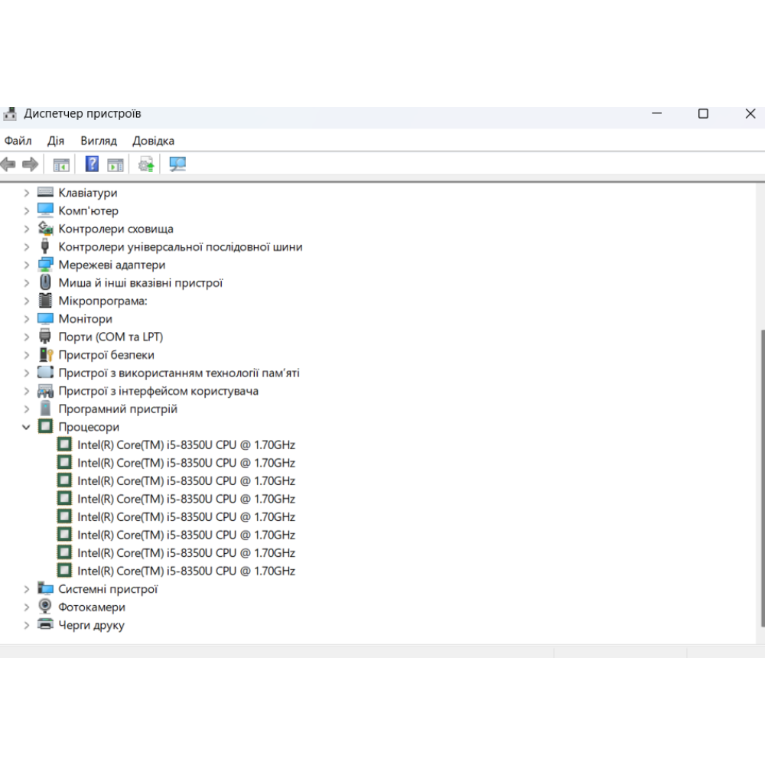Viewport: 765px width, 765px height.
Task: Open the Дія menu
Action: (x=56, y=141)
